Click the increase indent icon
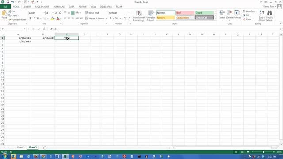283x159 pixels. (x=82, y=18)
